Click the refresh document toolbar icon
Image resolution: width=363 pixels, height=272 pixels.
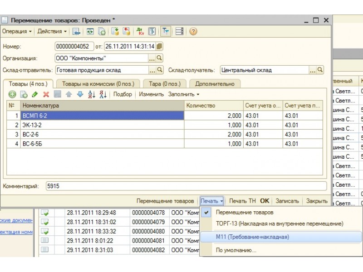90,31
